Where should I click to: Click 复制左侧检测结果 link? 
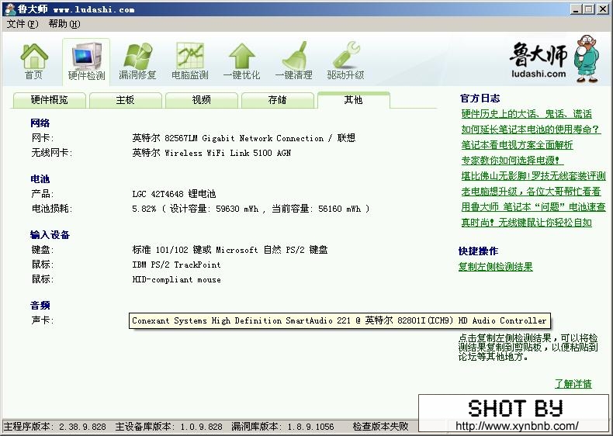[x=495, y=267]
